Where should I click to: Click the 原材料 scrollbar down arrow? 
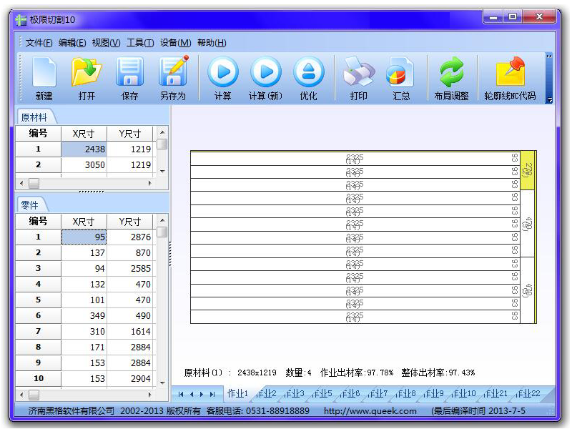(162, 172)
